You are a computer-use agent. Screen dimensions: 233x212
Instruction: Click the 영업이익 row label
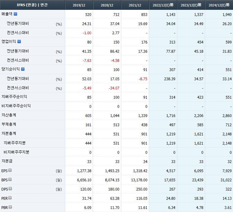9,41
